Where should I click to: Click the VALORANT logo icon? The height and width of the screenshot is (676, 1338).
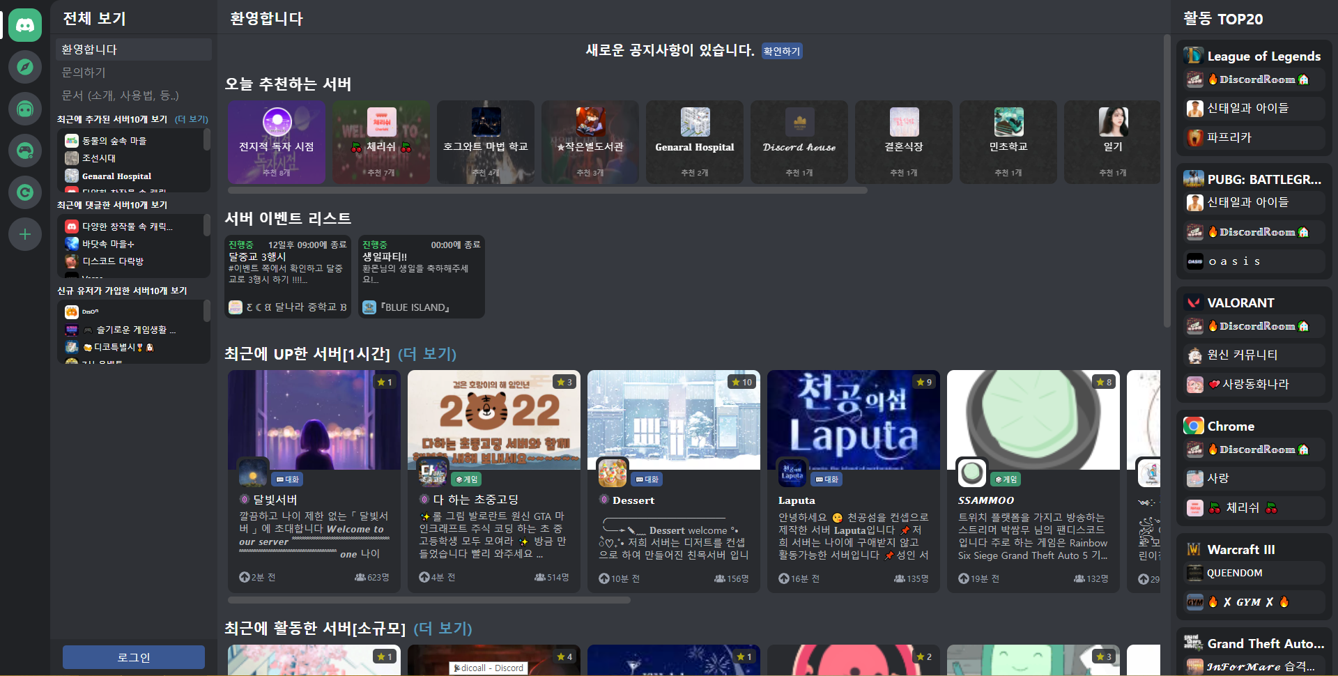click(1193, 302)
